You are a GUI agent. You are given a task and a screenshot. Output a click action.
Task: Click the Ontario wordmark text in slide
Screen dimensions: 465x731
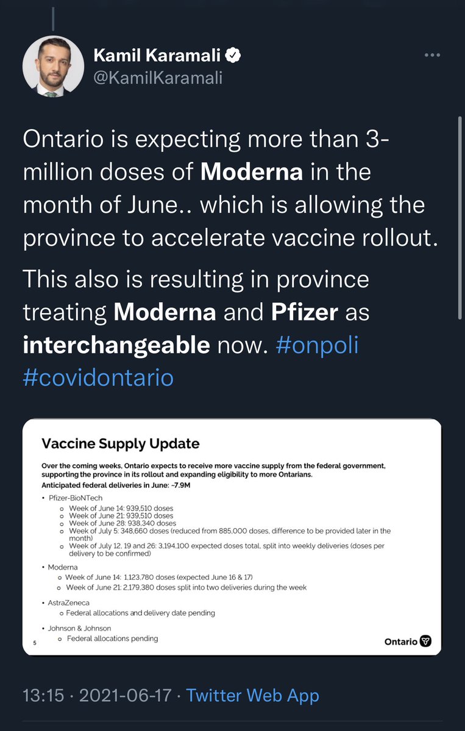click(x=401, y=641)
